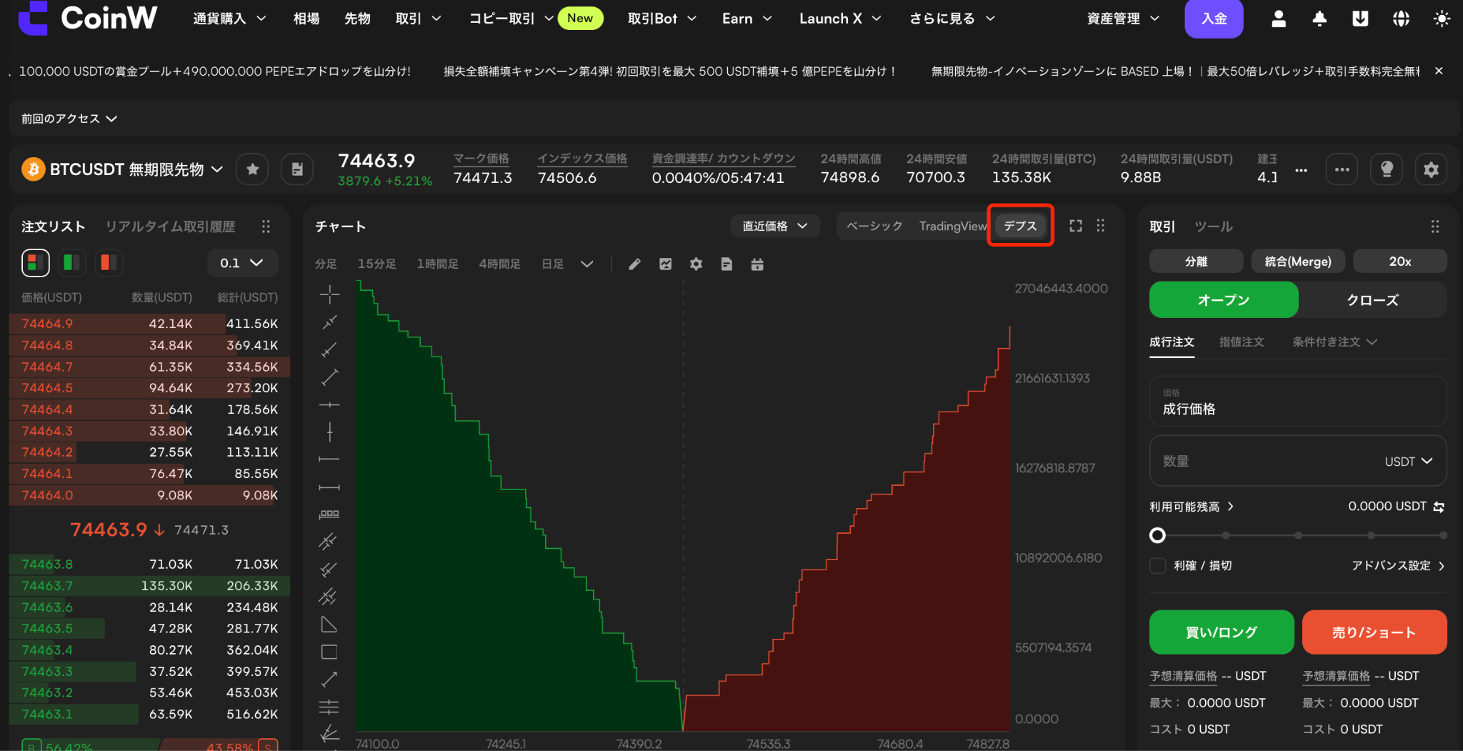This screenshot has height=751, width=1463.
Task: Open the 直近価格 dropdown
Action: (x=775, y=226)
